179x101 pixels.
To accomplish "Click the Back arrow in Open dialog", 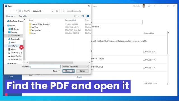I will (6, 11).
